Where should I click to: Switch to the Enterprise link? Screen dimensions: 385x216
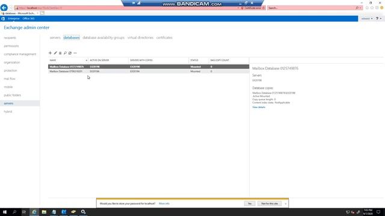tap(13, 19)
